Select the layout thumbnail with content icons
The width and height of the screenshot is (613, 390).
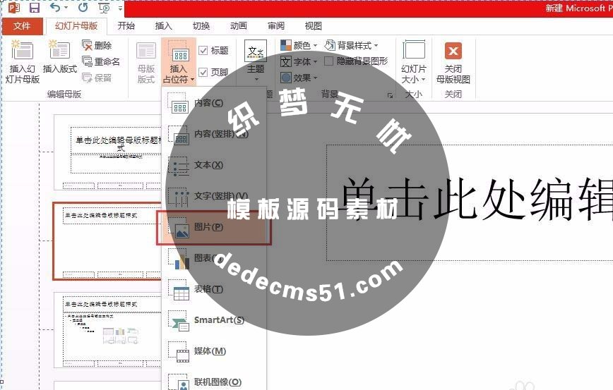click(107, 330)
